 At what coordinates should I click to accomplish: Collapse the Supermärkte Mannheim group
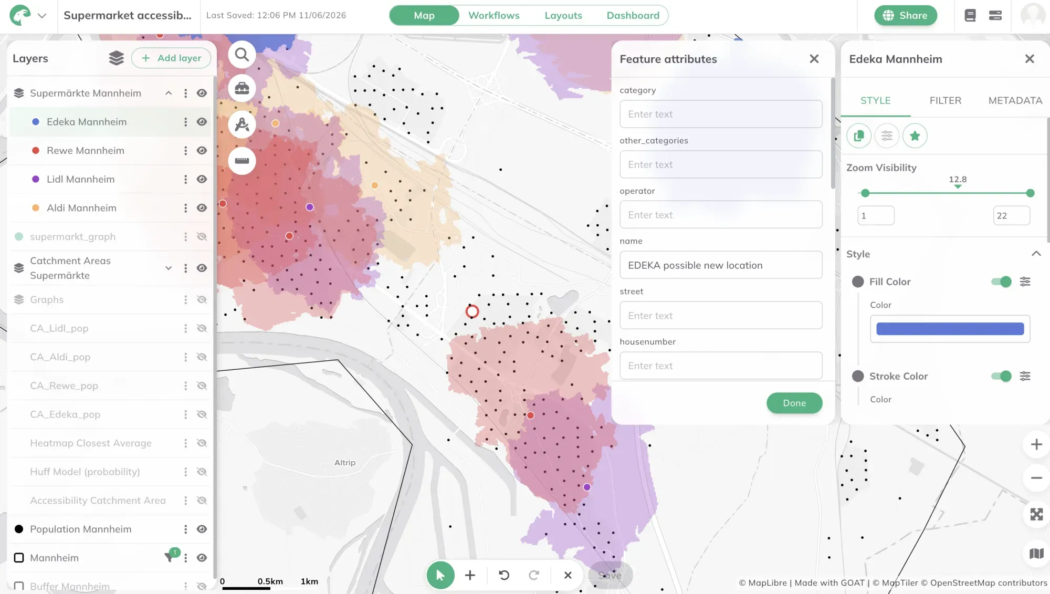pos(169,93)
